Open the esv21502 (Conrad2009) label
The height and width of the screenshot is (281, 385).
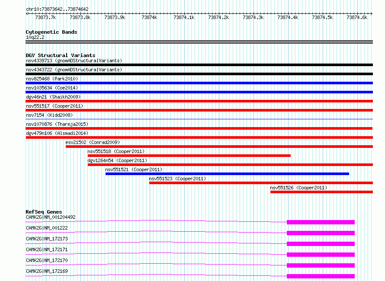coord(93,142)
